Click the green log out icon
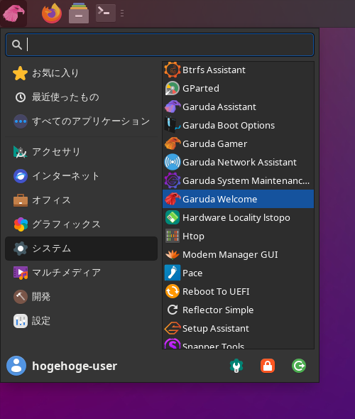 click(299, 366)
